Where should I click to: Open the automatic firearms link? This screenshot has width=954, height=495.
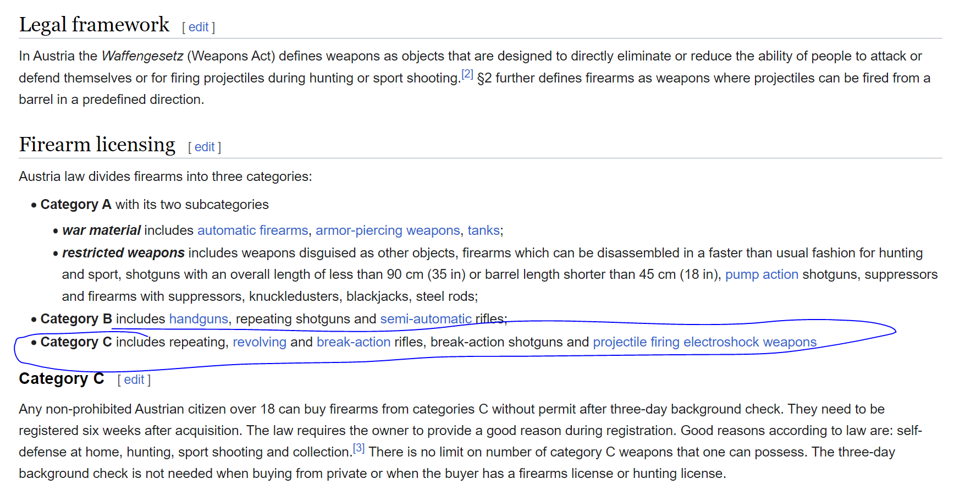(253, 230)
